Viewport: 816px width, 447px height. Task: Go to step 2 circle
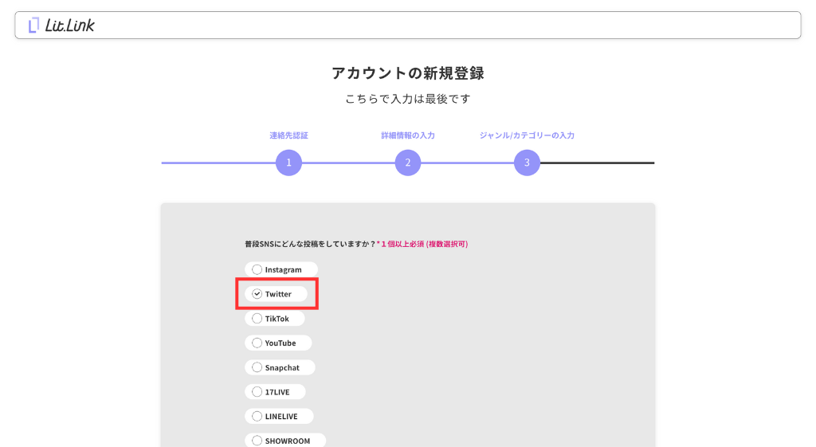coord(408,163)
